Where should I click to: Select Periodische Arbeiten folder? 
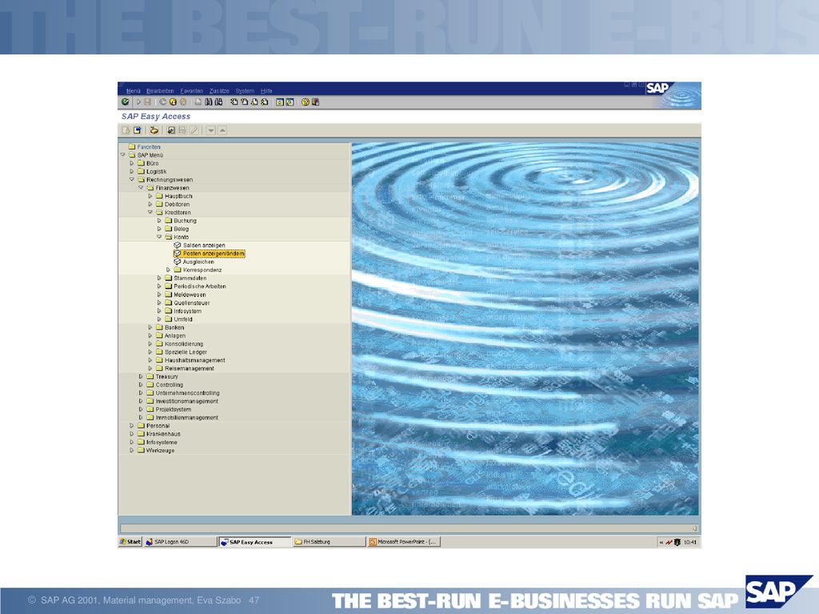(195, 286)
